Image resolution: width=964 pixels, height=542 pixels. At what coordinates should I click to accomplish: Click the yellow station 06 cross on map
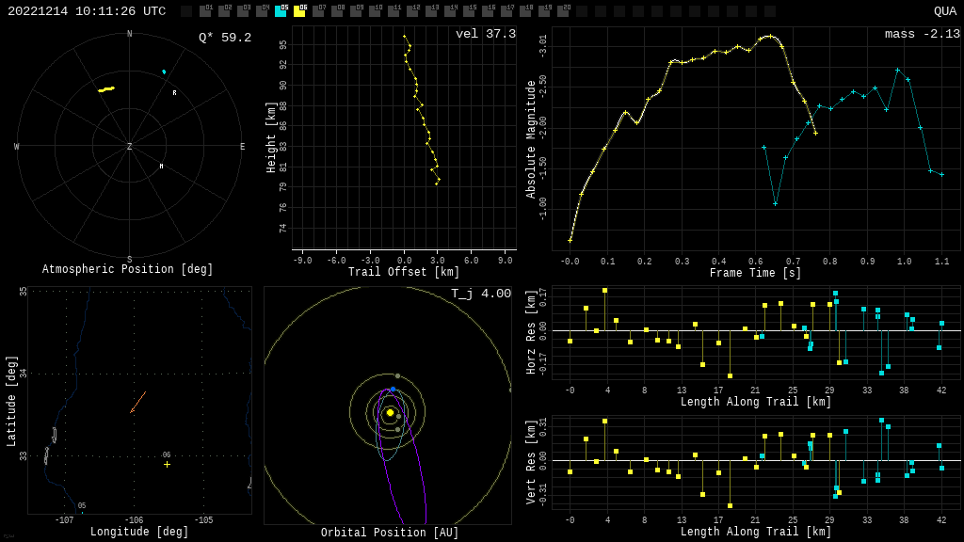[x=167, y=464]
